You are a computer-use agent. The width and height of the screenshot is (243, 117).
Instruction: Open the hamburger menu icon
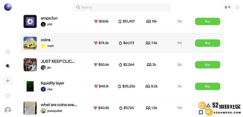(x=237, y=7)
